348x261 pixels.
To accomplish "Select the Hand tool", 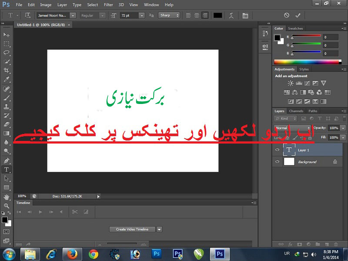I will pos(7,197).
